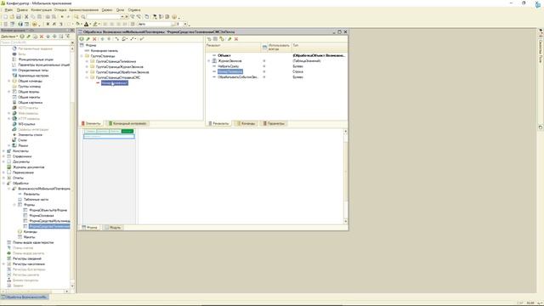Screen dimensions: 544x306
Task: Open the font size Авто combo box
Action: pos(156,24)
